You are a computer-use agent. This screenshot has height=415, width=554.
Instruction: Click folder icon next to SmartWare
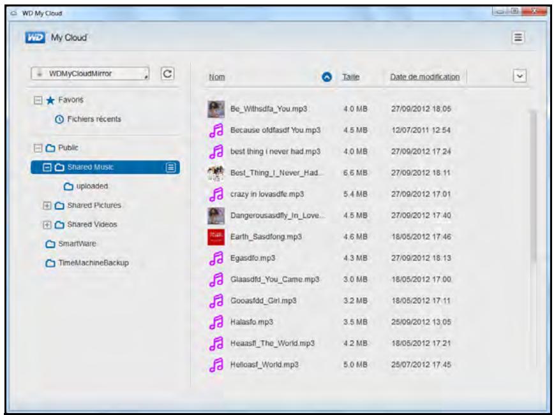50,244
